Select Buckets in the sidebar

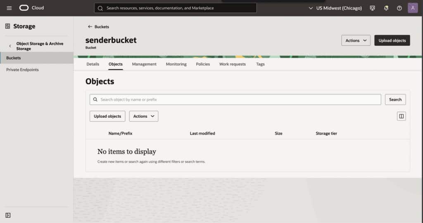(37, 58)
